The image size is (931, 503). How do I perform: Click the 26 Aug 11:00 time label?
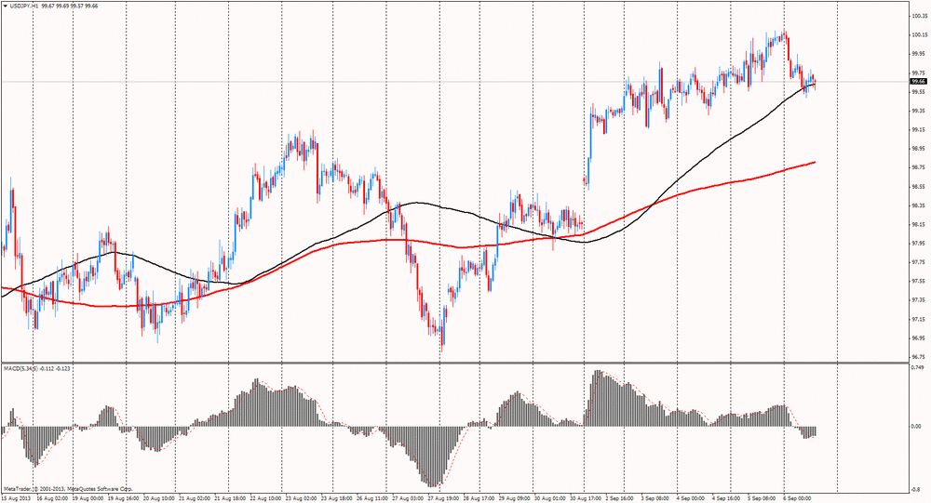pyautogui.click(x=371, y=499)
